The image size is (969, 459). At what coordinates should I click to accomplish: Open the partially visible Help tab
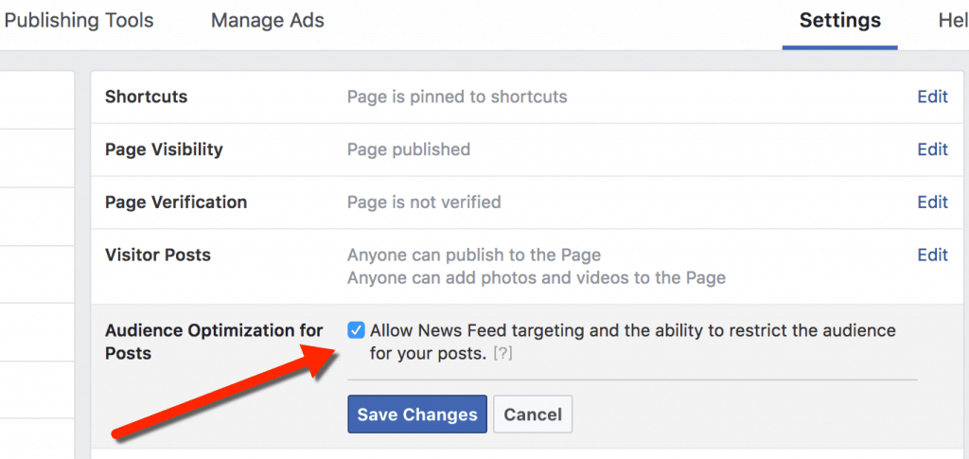952,20
